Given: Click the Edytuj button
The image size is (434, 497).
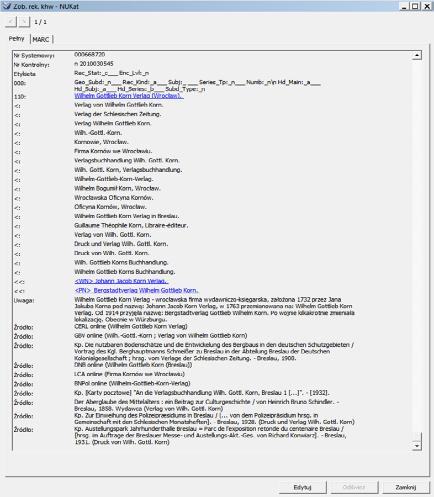Looking at the screenshot, I should point(303,487).
